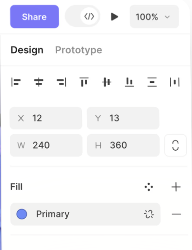192x250 pixels.
Task: Select the Design tab
Action: 27,50
